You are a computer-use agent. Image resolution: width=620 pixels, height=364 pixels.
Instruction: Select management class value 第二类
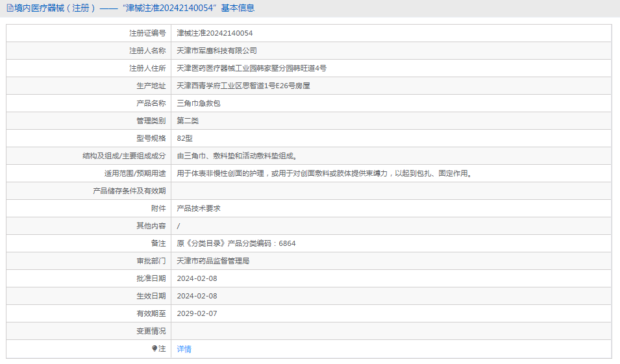(188, 121)
